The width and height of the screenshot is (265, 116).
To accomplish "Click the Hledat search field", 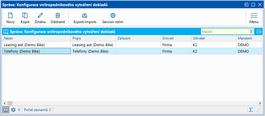I will (225, 32).
